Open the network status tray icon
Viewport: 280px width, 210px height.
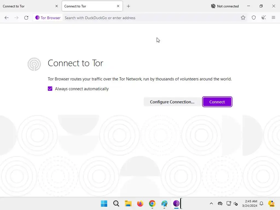point(229,203)
